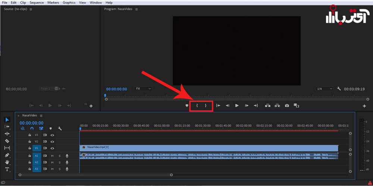Export frame with camera icon

coord(287,106)
